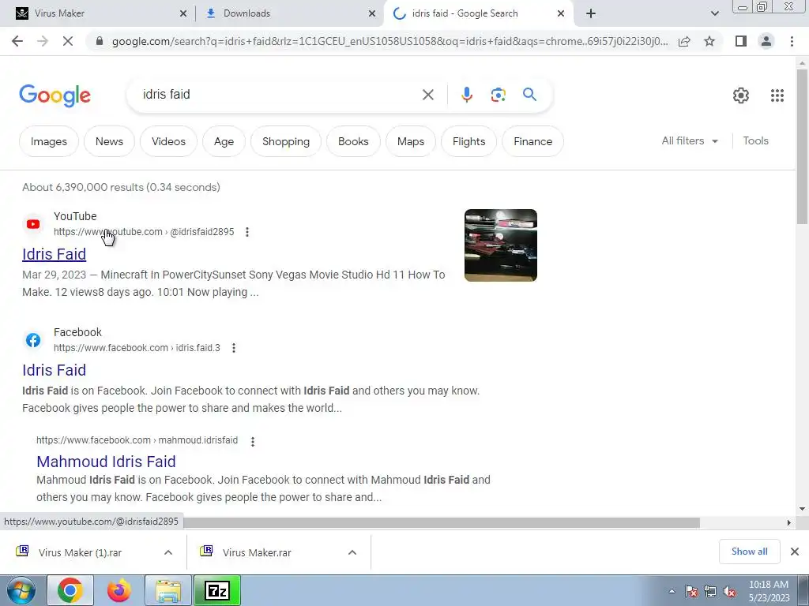Go back to the previous page
809x606 pixels.
pyautogui.click(x=17, y=41)
